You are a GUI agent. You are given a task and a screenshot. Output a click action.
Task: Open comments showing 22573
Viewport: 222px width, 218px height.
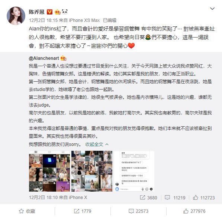[x=138, y=211]
